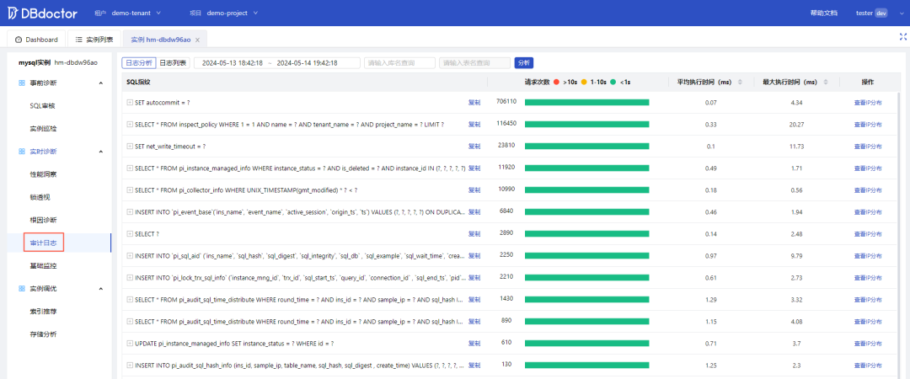Expand the pi_lock_trx_sql_info INSERT row

coord(130,277)
